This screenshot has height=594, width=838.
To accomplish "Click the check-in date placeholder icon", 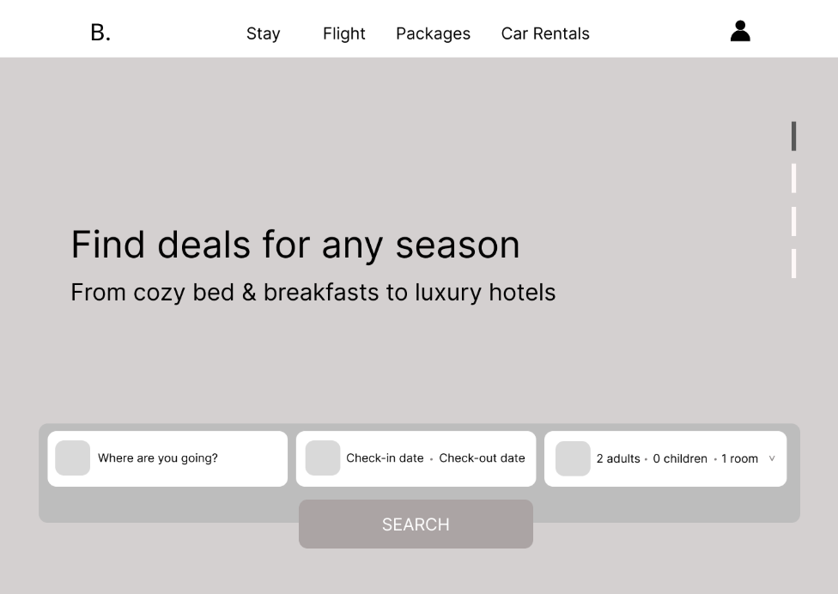I will pos(323,458).
